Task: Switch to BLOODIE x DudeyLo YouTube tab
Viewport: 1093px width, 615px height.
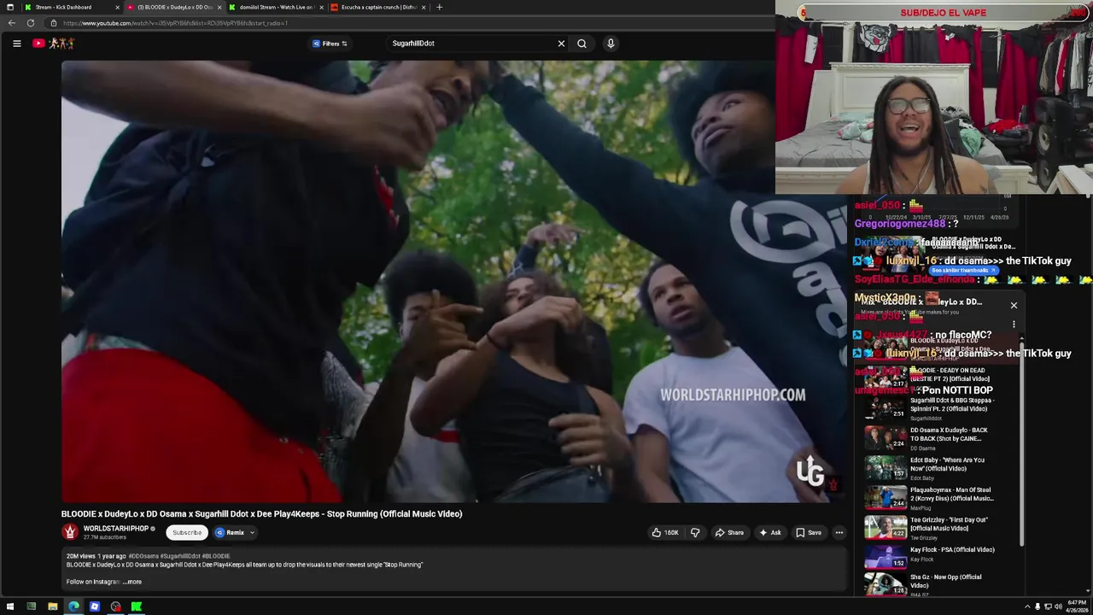Action: (175, 7)
